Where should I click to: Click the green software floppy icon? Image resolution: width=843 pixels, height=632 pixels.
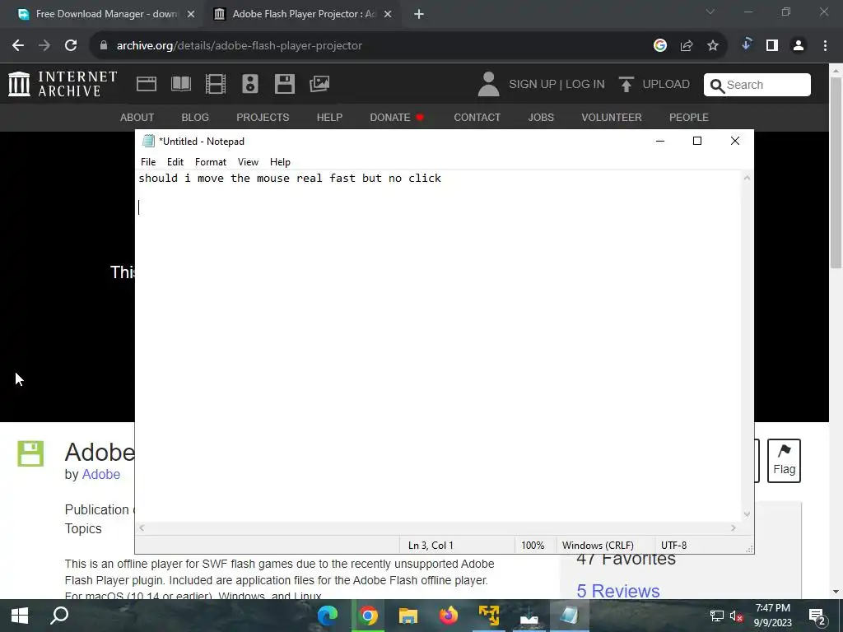pos(30,453)
